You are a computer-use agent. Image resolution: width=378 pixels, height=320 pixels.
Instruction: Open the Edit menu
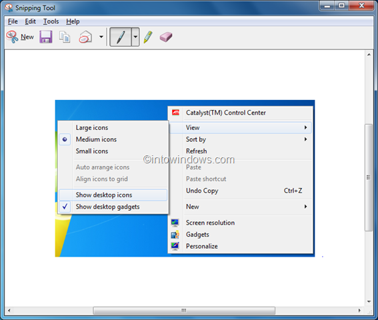(31, 21)
